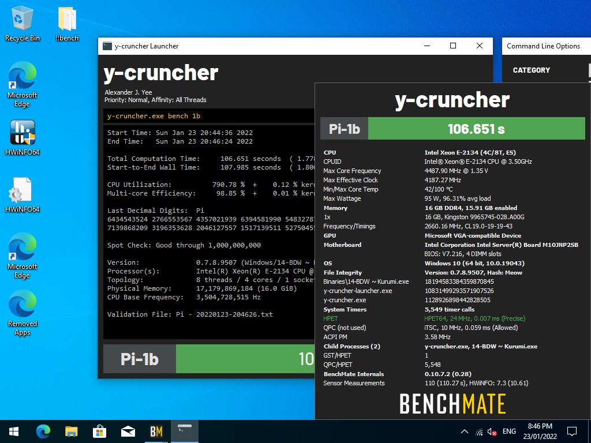Click the muted volume tray icon
The height and width of the screenshot is (443, 591).
point(492,431)
